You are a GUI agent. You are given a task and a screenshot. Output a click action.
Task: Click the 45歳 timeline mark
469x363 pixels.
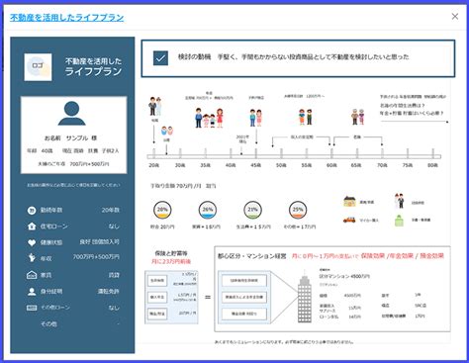[x=255, y=165]
